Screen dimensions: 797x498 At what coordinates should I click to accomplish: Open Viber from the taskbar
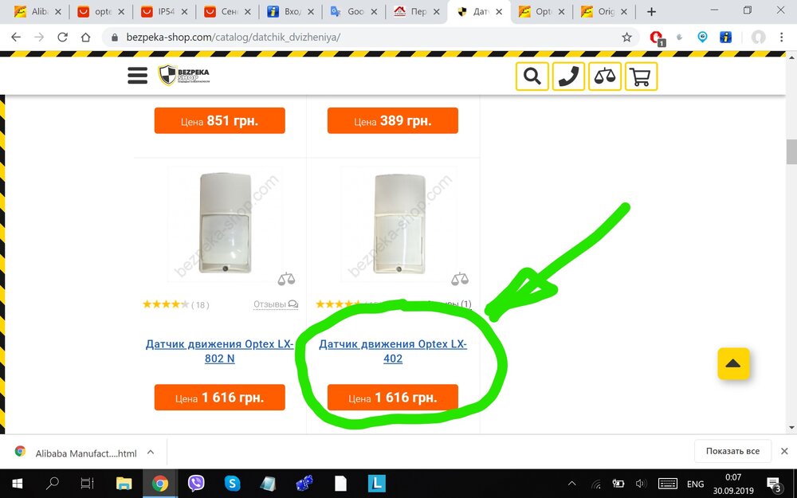pos(196,483)
